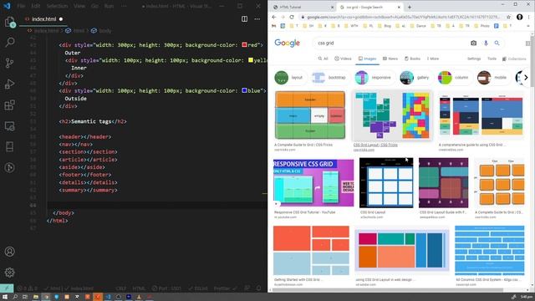Open the Manage gear menu in VS Code

point(9,273)
